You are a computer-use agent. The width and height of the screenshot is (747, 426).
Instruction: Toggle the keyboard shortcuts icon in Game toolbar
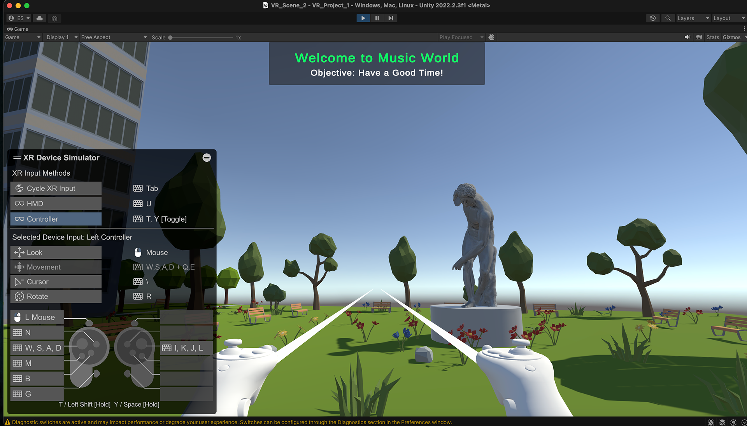tap(699, 37)
